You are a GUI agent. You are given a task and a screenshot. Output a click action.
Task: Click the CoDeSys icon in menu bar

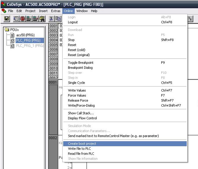4,11
